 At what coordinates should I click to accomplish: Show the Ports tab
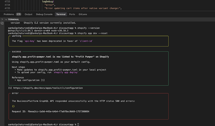tap(72, 14)
